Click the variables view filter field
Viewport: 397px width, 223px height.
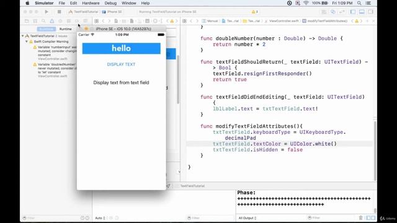(x=210, y=218)
